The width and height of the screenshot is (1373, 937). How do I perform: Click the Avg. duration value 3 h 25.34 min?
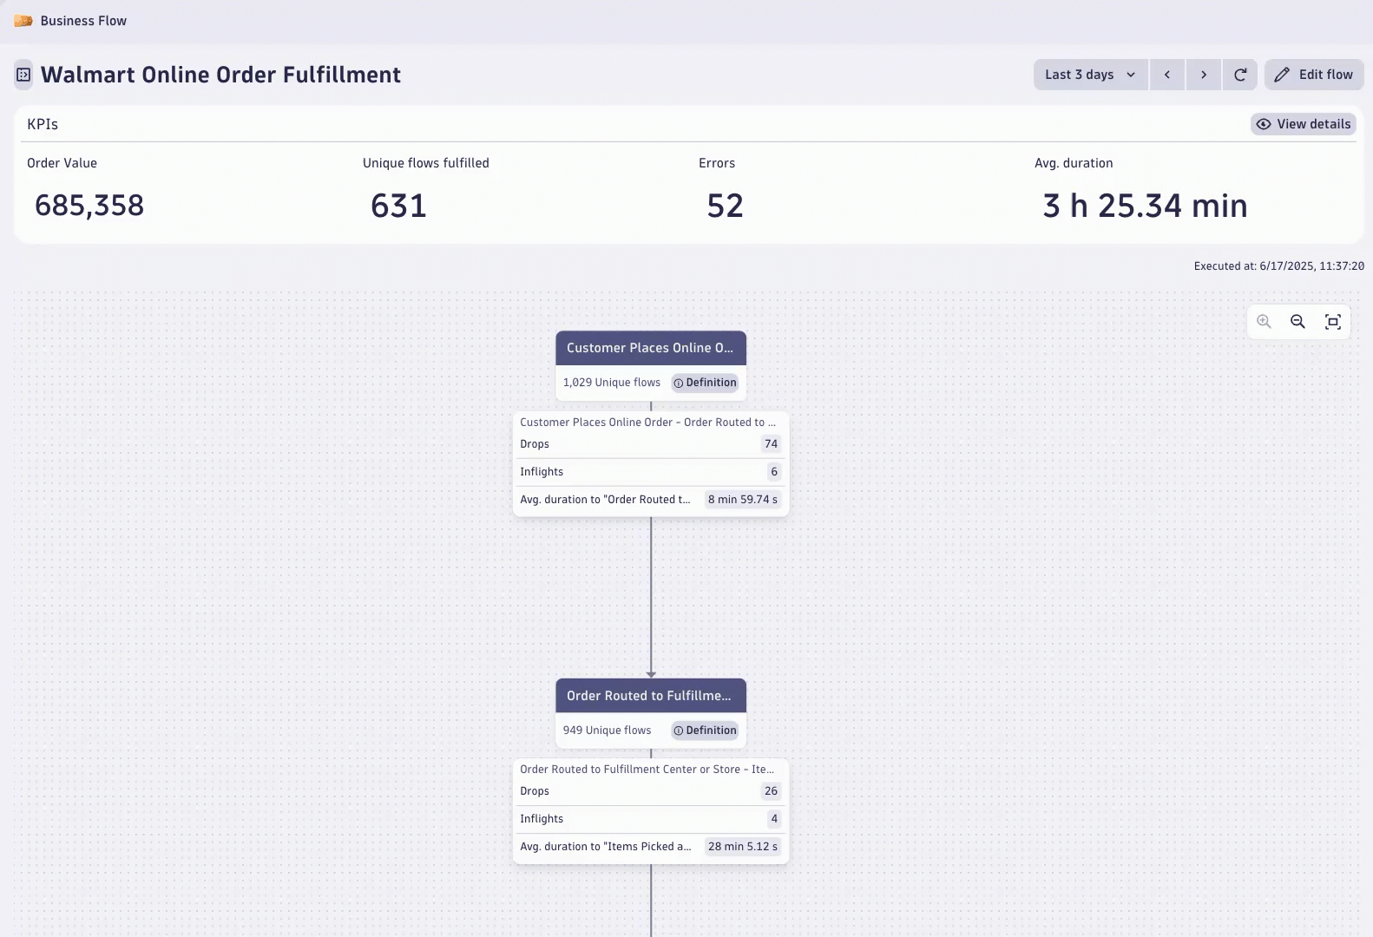pyautogui.click(x=1146, y=206)
